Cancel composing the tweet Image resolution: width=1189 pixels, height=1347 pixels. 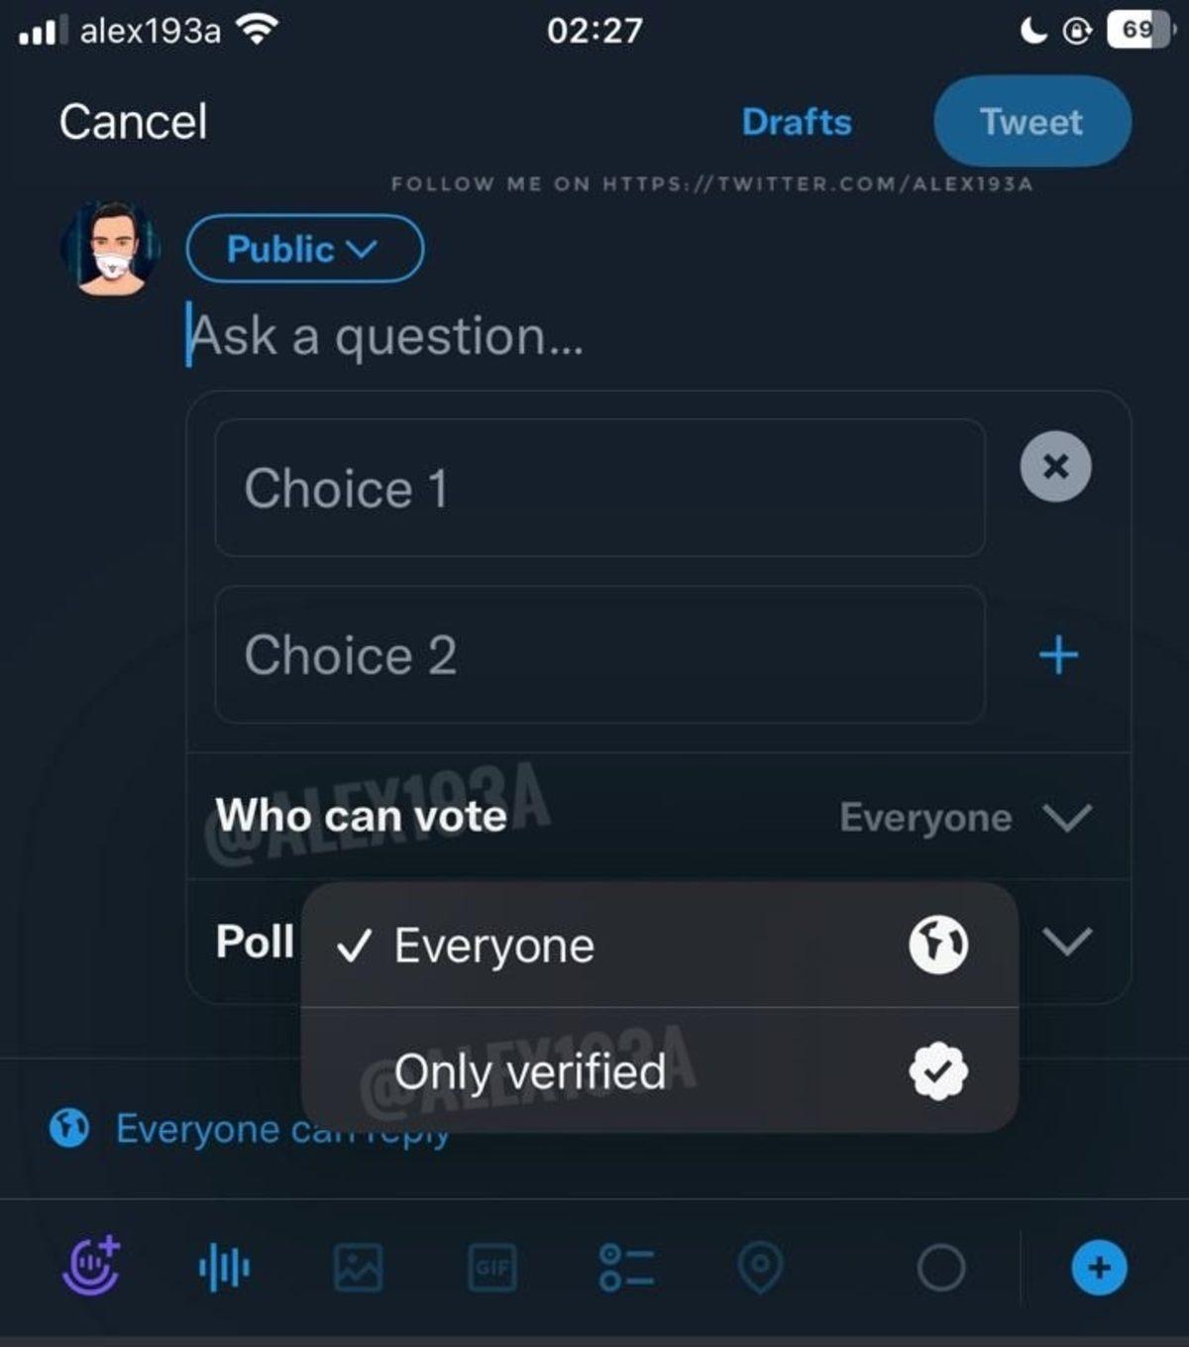pos(133,120)
